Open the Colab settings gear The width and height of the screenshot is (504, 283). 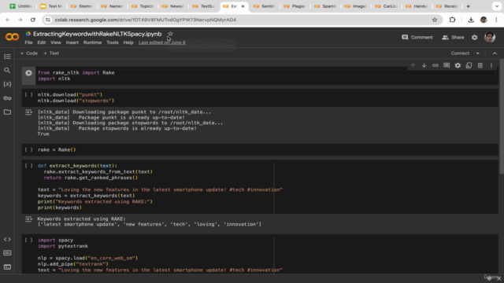click(x=474, y=38)
